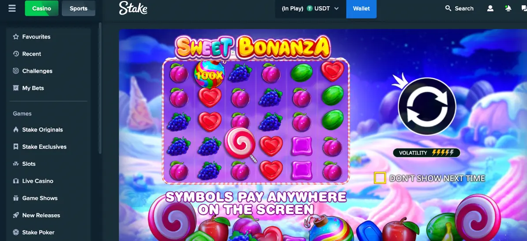The width and height of the screenshot is (527, 241).
Task: Open the user profile icon
Action: click(490, 8)
